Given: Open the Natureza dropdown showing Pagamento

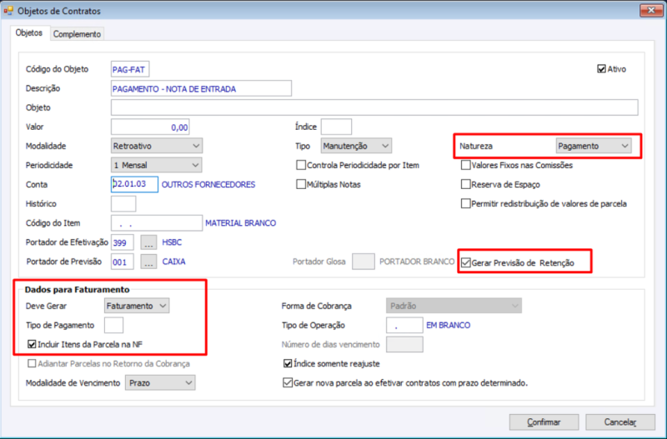Looking at the screenshot, I should (594, 146).
